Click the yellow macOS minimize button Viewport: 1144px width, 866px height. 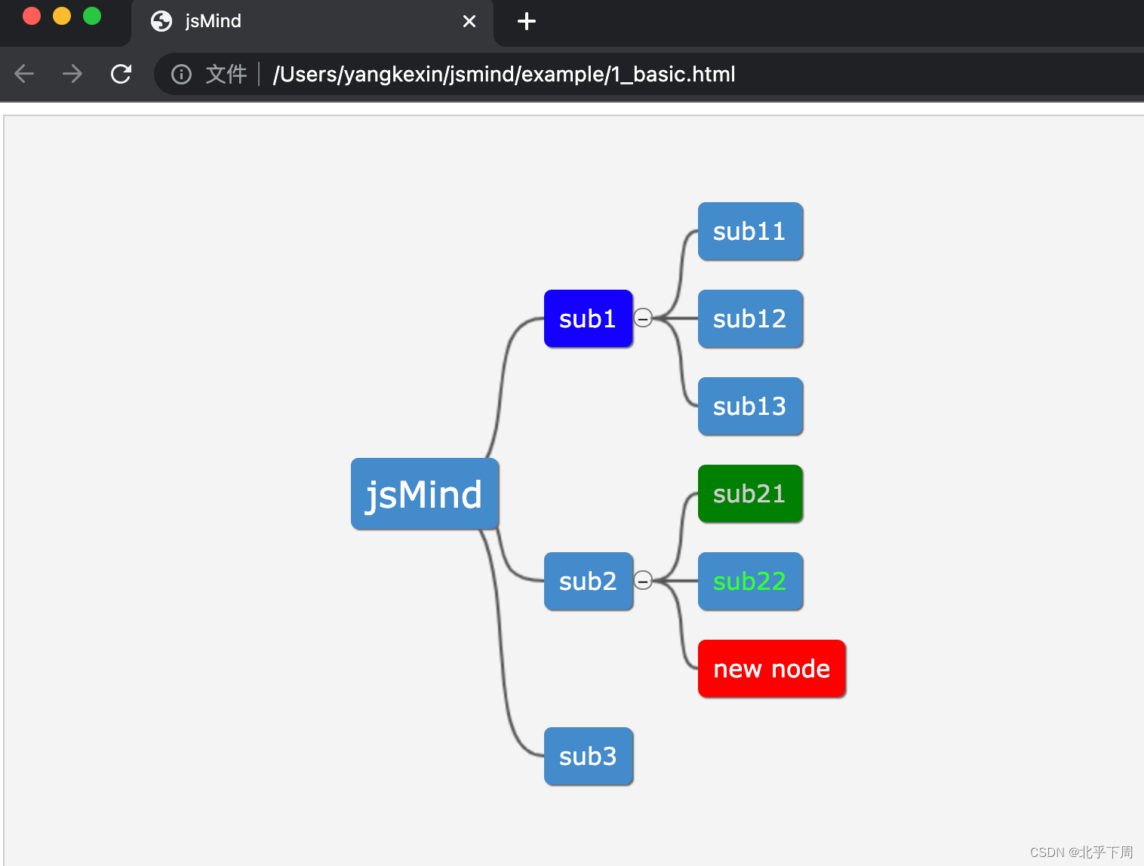coord(62,16)
